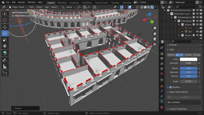Select the Move tool in toolbar

coord(5,27)
